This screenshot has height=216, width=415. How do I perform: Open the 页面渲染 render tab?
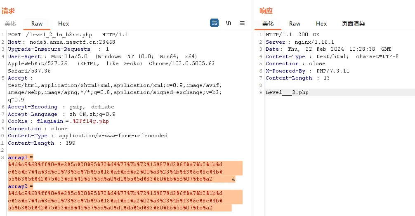pos(353,23)
